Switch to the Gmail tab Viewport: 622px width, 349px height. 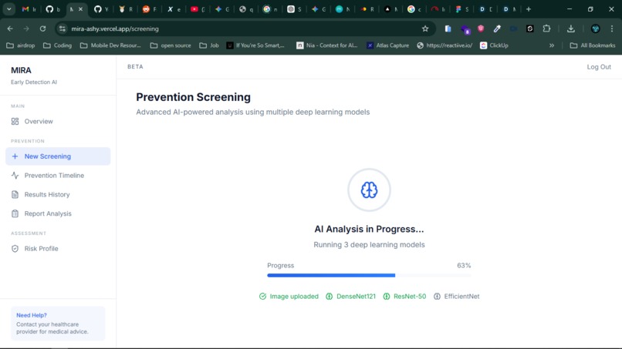point(29,9)
